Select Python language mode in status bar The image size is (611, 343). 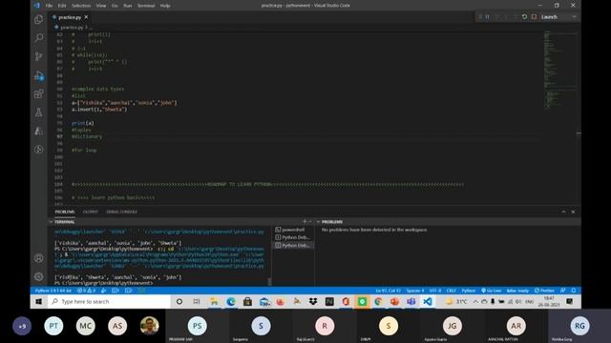[x=469, y=291]
